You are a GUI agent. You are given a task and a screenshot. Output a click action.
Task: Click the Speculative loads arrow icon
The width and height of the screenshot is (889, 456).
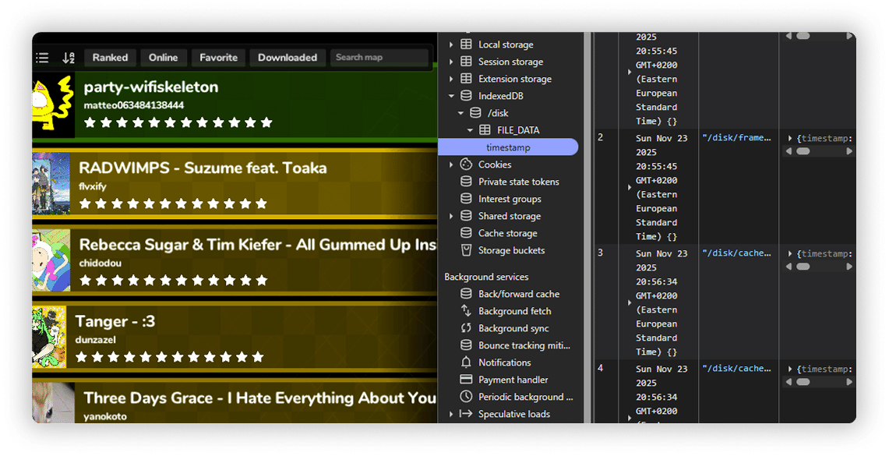point(466,413)
